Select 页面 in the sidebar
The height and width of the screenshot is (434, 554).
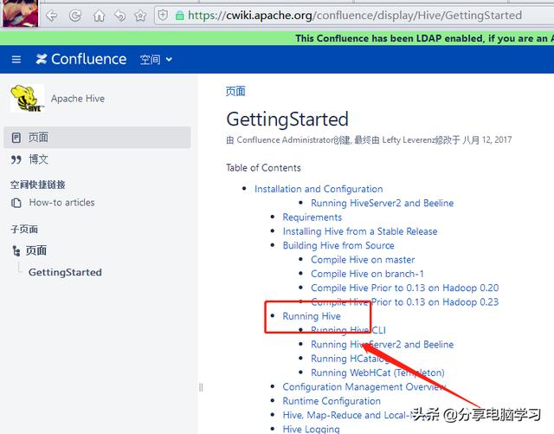tap(97, 138)
